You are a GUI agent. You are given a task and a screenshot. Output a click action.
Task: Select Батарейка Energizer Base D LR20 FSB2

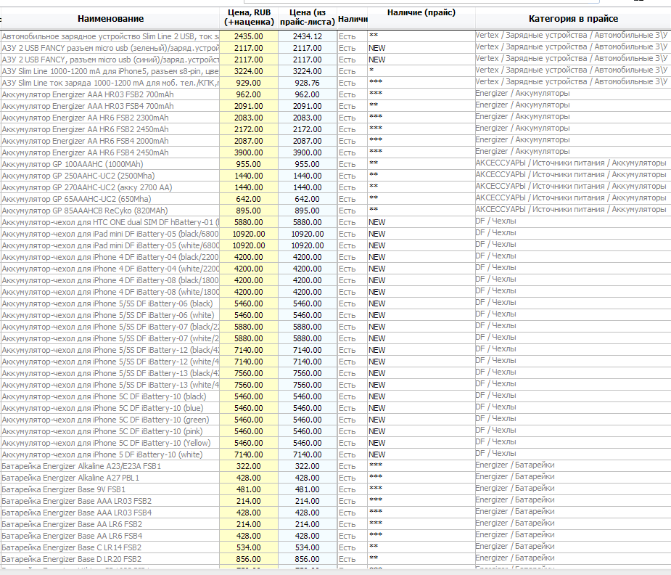[x=110, y=559]
